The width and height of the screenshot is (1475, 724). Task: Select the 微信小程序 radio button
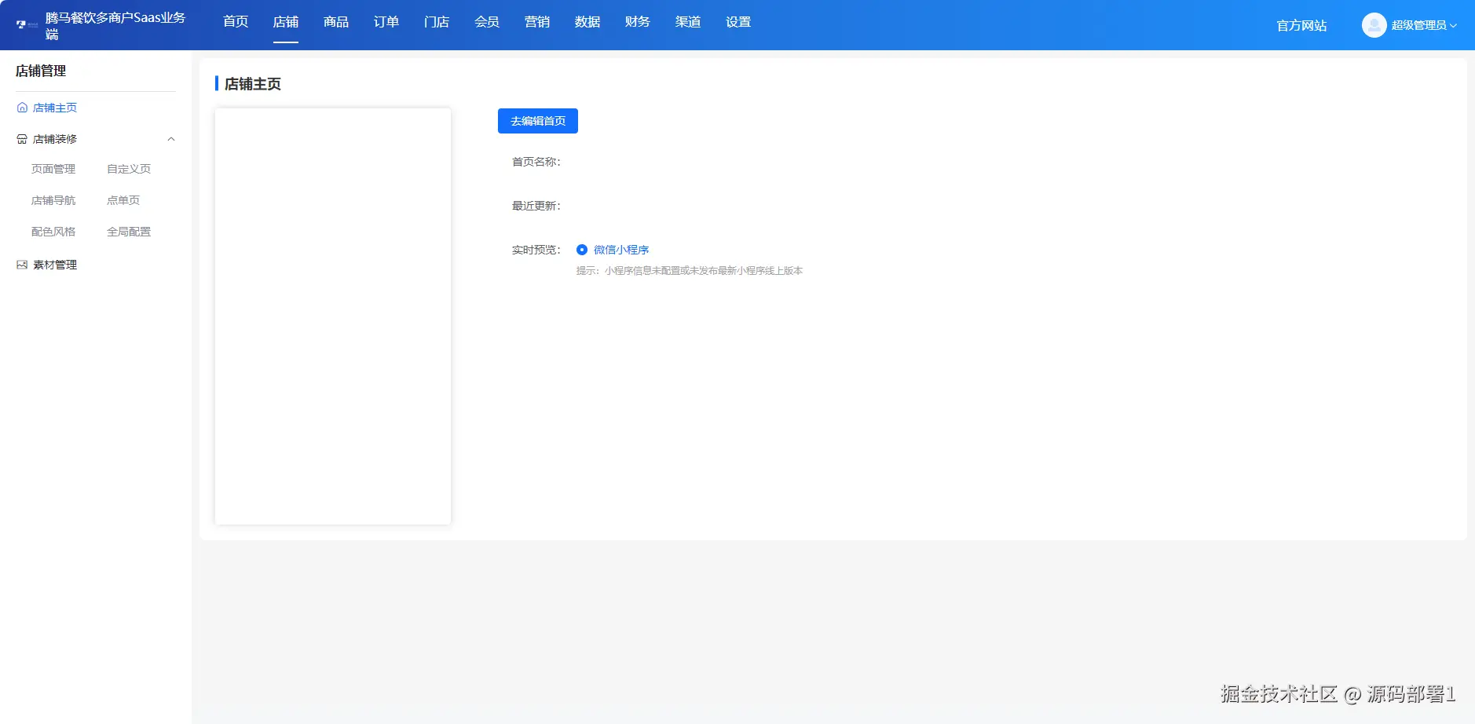click(582, 250)
